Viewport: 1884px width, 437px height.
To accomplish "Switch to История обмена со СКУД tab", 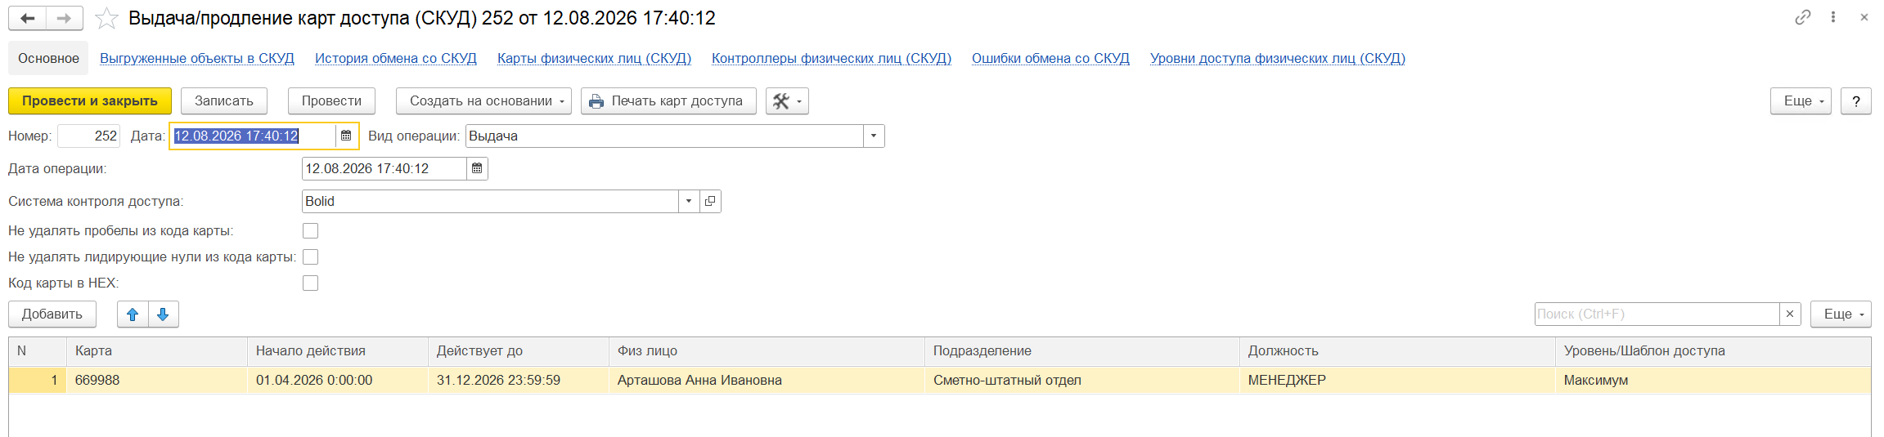I will pyautogui.click(x=396, y=58).
